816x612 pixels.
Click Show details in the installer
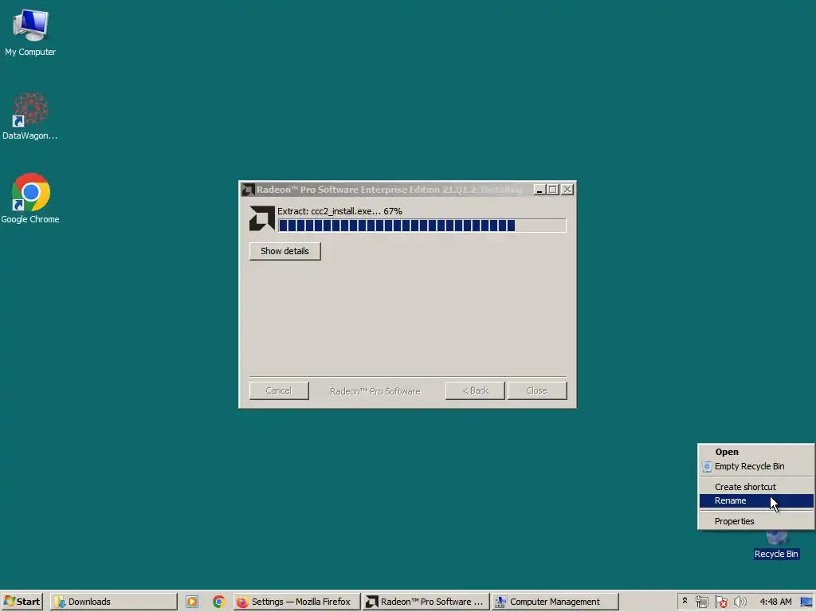(284, 251)
